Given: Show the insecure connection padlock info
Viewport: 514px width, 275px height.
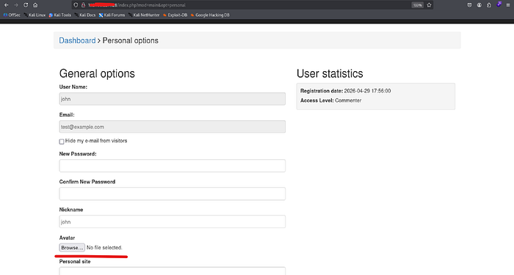Looking at the screenshot, I should pos(83,5).
